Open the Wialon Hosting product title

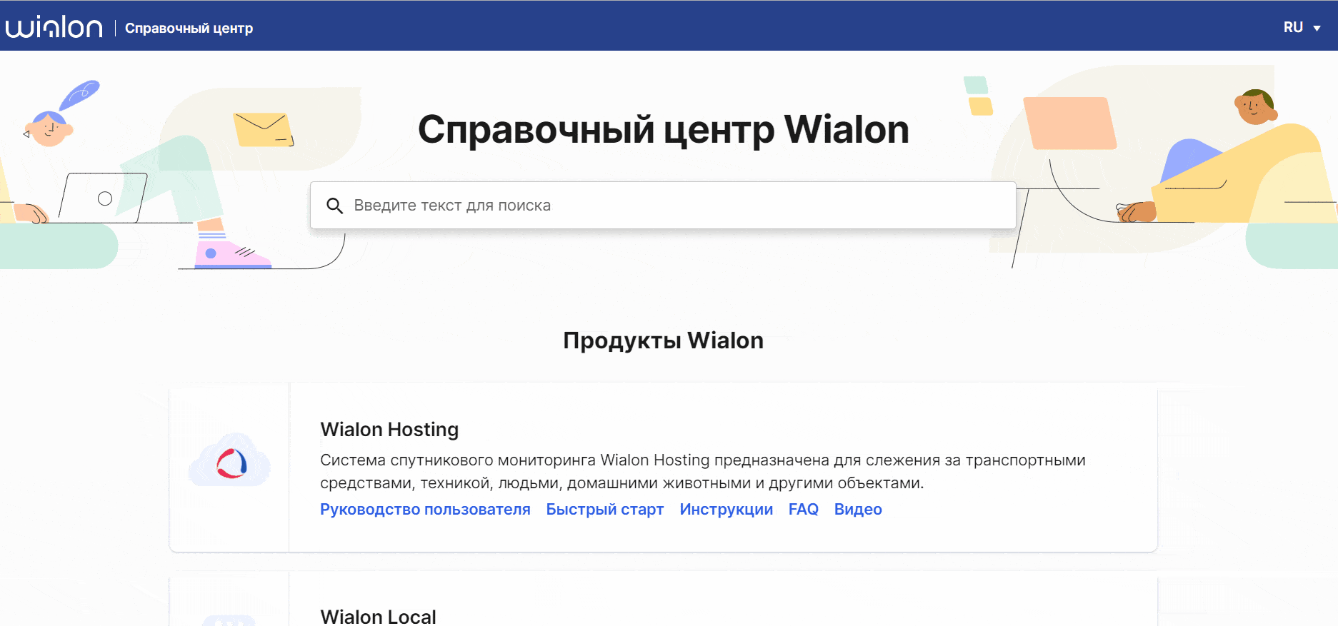coord(389,430)
